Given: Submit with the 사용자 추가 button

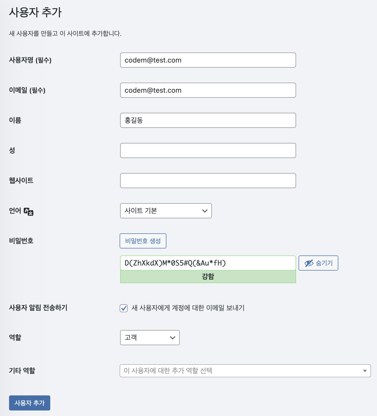Looking at the screenshot, I should (30, 403).
